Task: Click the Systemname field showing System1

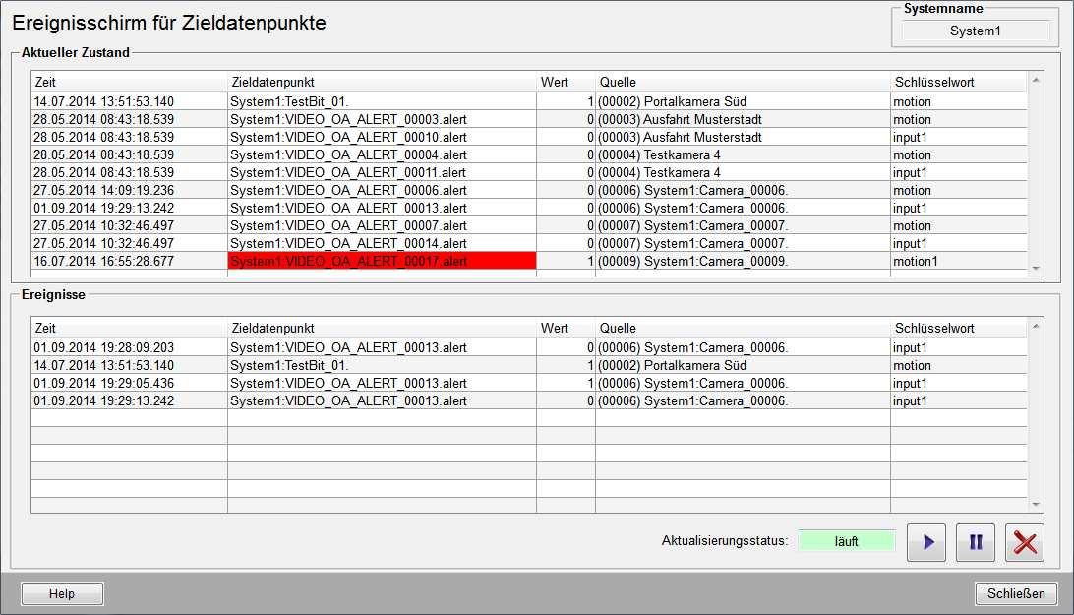Action: tap(975, 31)
